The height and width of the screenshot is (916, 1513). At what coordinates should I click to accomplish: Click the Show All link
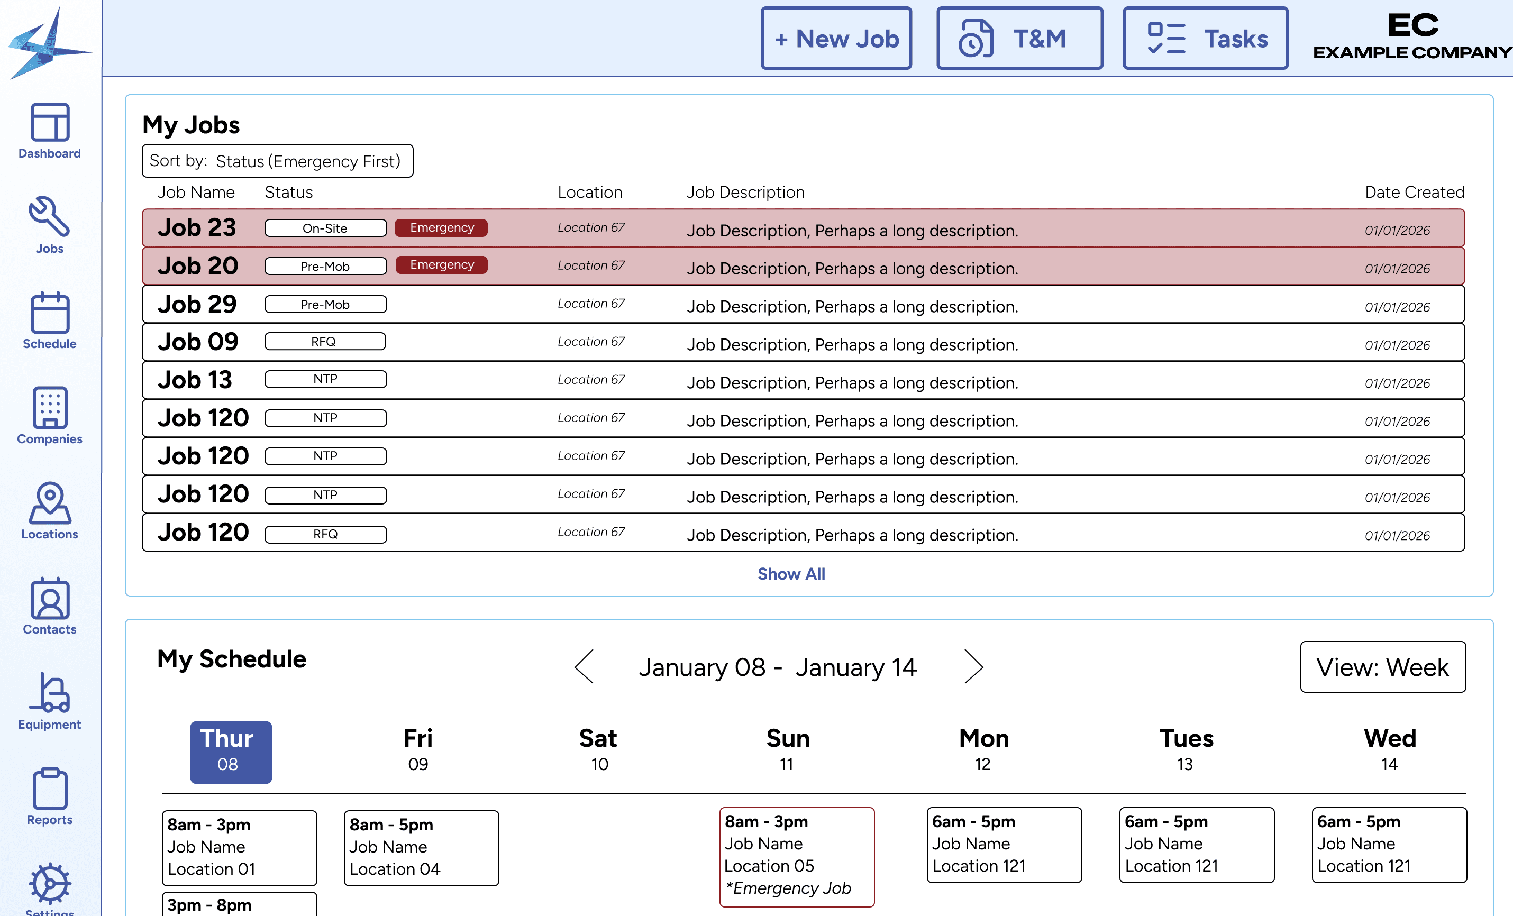(x=791, y=574)
